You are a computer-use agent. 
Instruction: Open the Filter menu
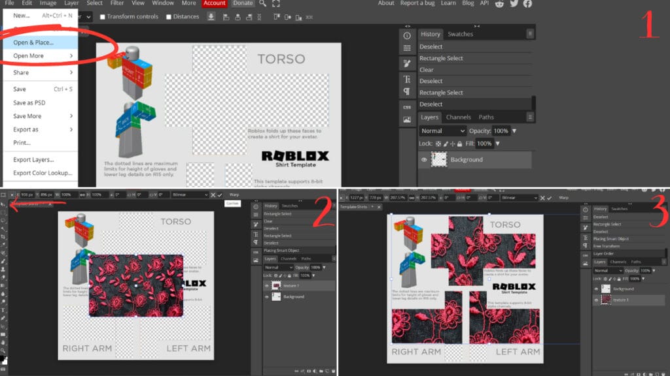point(118,3)
